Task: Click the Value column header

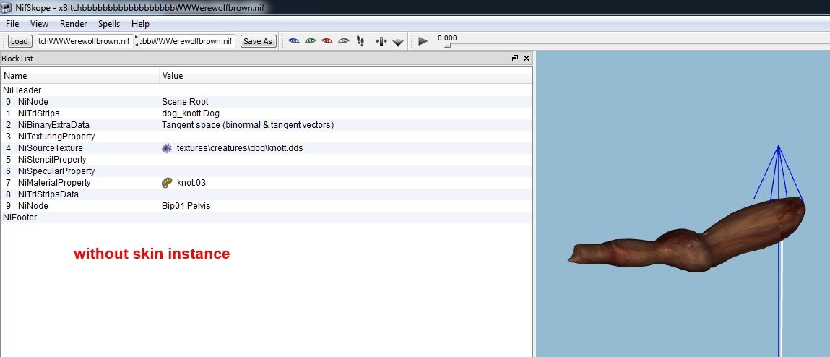Action: click(346, 76)
